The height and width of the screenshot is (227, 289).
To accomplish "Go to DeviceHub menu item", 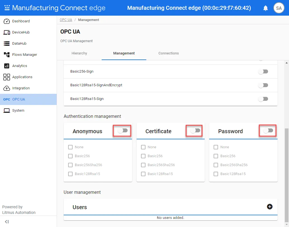I will tap(28, 32).
